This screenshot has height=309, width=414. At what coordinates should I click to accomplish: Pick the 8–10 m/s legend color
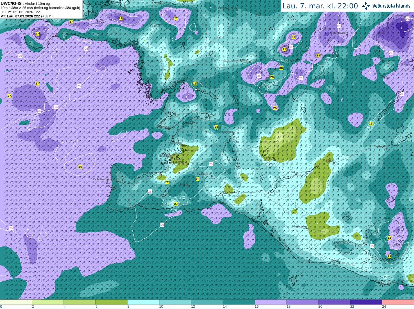click(x=143, y=302)
